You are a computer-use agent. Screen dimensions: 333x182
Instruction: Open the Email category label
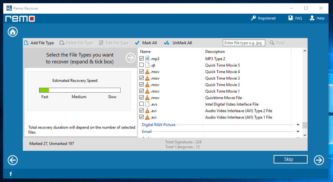[147, 132]
